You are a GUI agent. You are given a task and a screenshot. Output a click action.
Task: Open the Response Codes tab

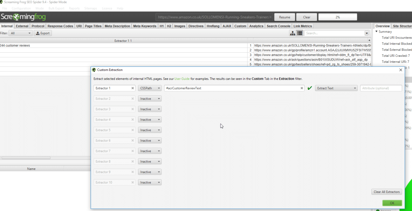tap(60, 26)
